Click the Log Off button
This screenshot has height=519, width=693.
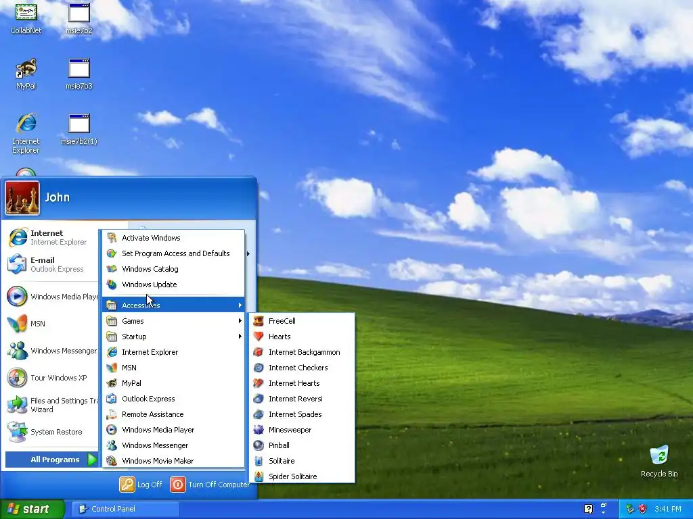coord(141,485)
